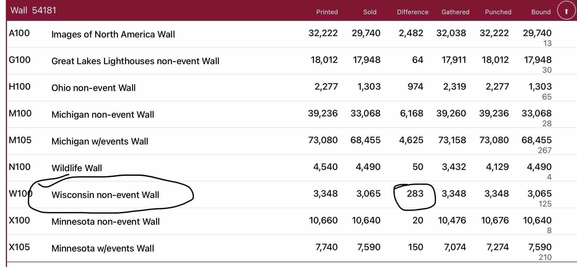Click the Difference column header
The width and height of the screenshot is (577, 267).
(412, 12)
